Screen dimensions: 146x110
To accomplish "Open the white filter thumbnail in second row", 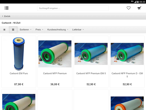I will click(19, 102).
